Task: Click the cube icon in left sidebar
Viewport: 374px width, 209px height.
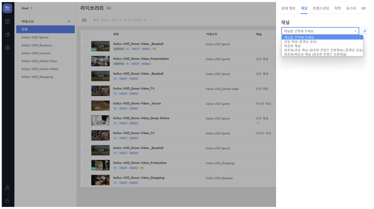Action: click(x=7, y=22)
